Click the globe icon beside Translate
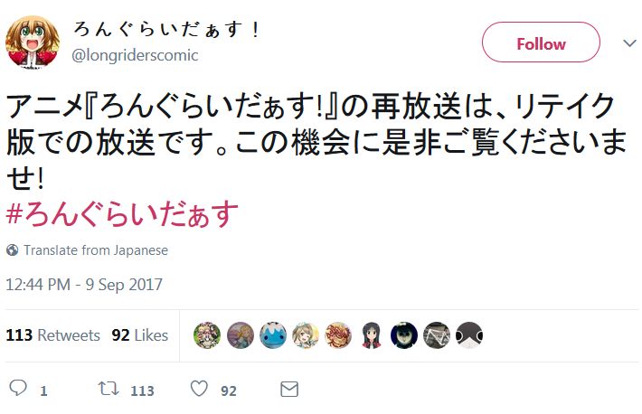This screenshot has height=414, width=642. [13, 249]
